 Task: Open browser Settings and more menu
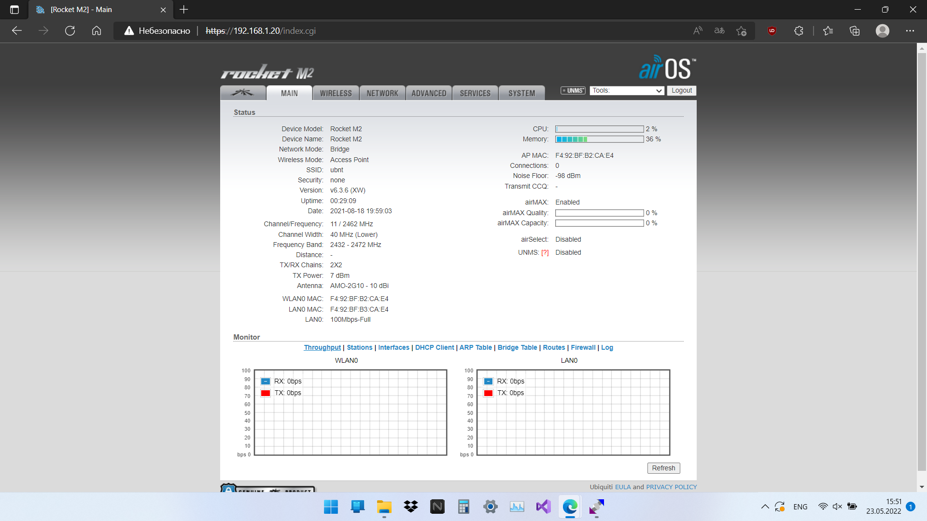coord(910,30)
